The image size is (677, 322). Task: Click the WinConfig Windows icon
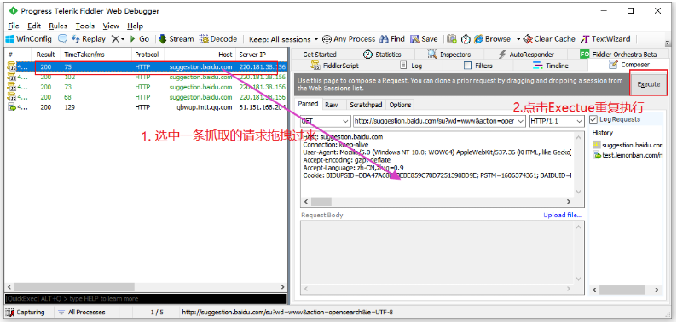(10, 39)
